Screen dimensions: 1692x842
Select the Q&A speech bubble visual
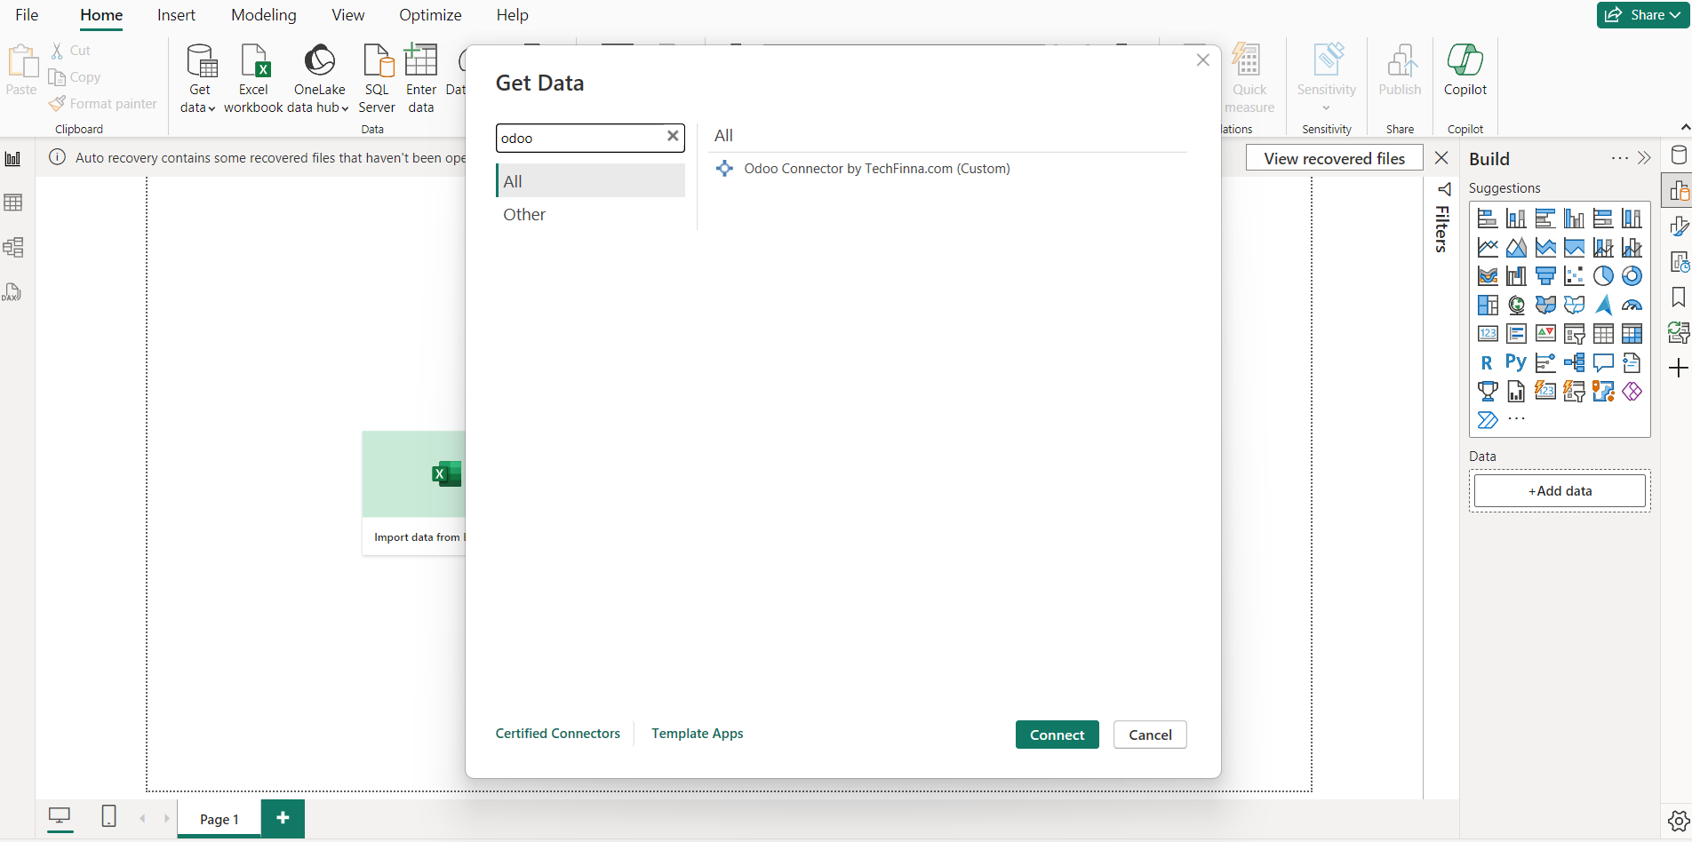(x=1603, y=363)
